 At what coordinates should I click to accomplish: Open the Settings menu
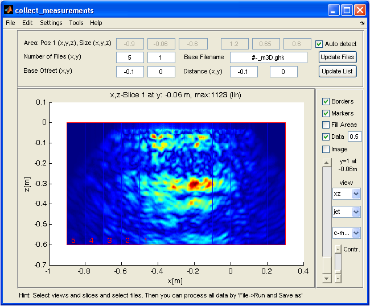tap(51, 23)
